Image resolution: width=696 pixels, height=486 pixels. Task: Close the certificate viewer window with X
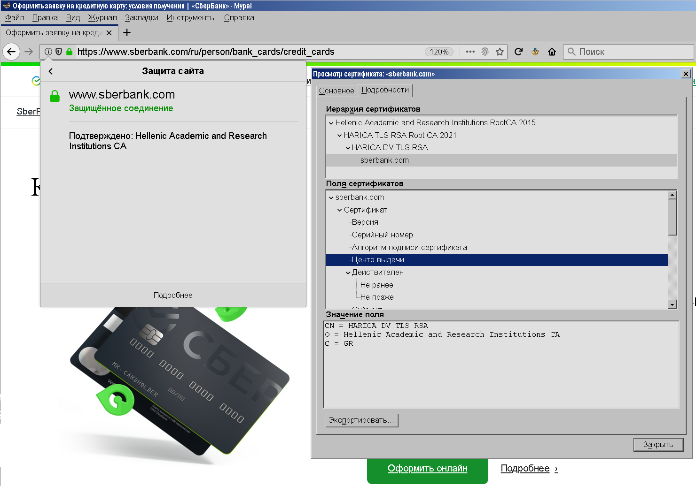click(x=686, y=74)
